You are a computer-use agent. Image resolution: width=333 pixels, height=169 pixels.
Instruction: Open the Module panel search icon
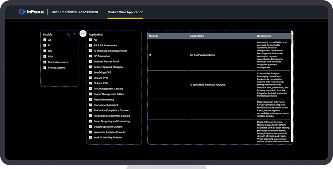pyautogui.click(x=69, y=34)
